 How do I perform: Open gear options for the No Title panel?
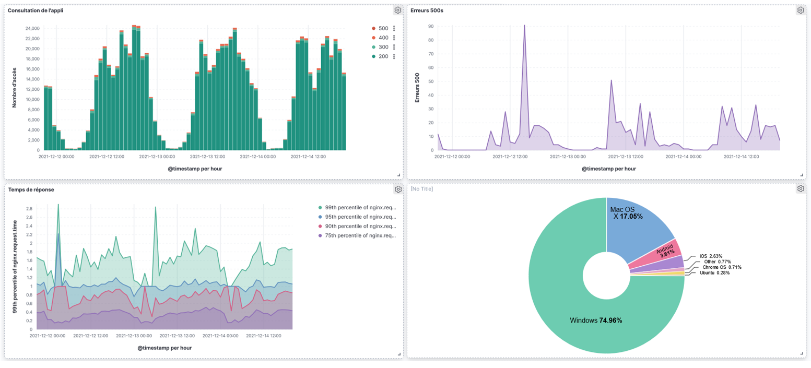(x=801, y=189)
